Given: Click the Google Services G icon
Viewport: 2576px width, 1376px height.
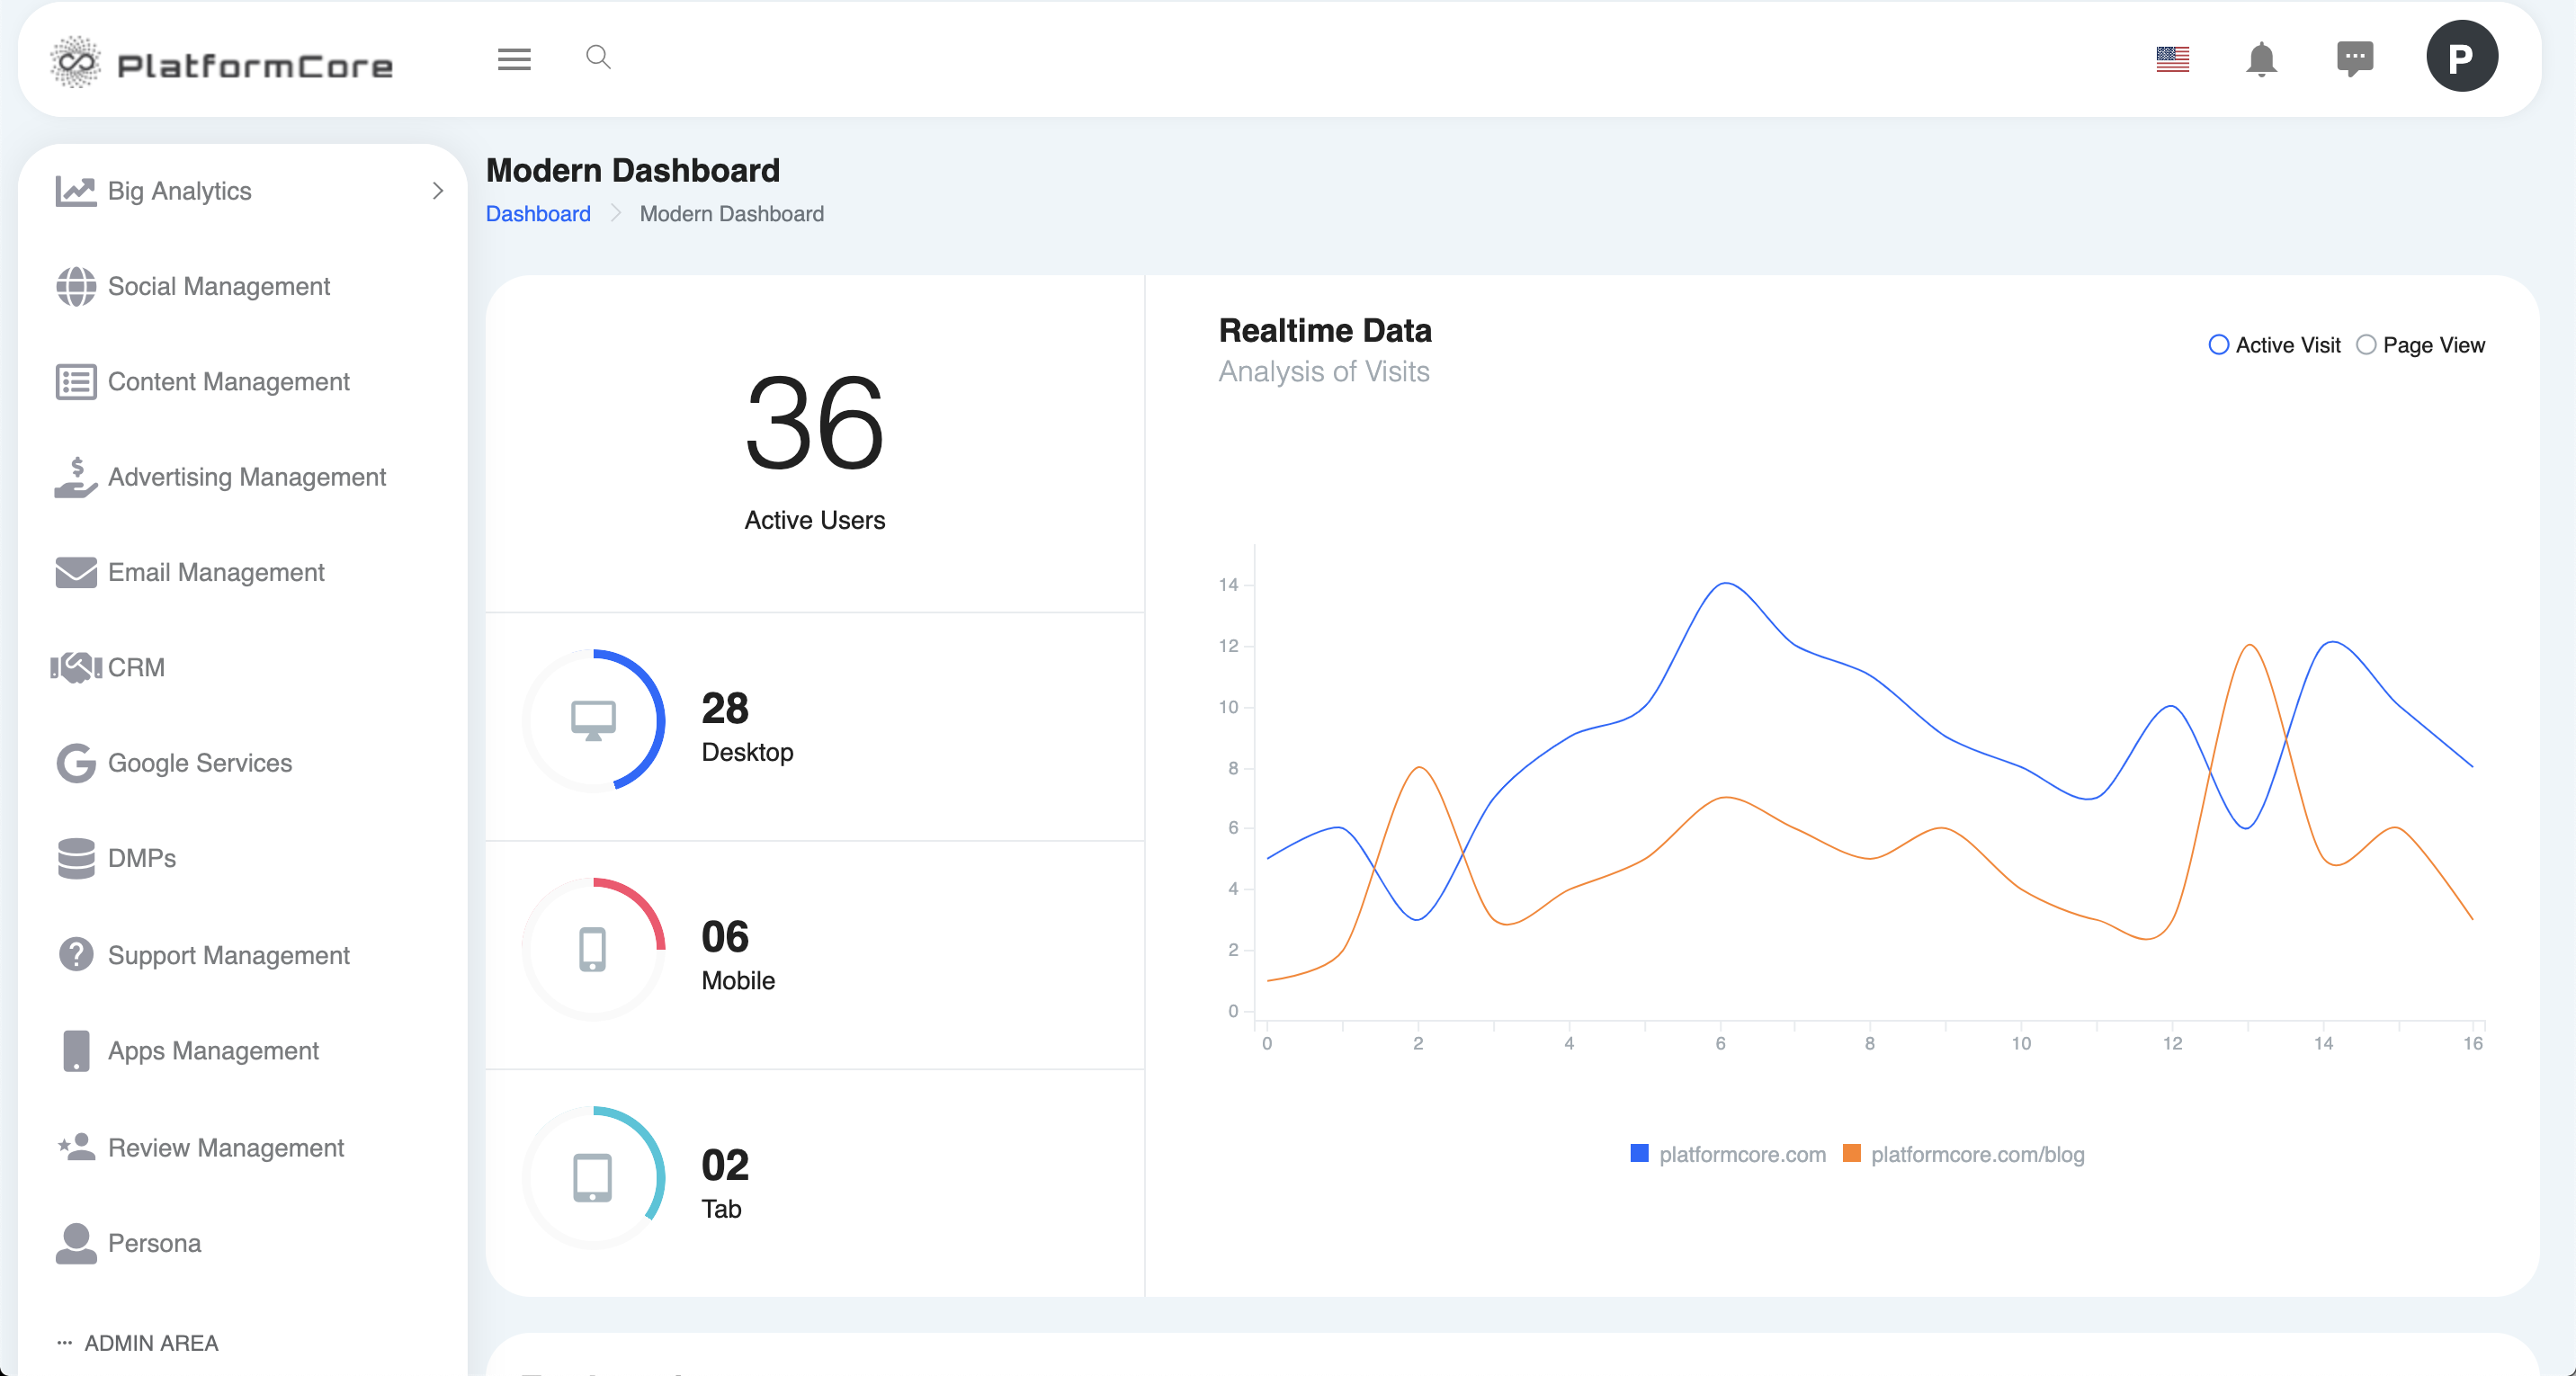Looking at the screenshot, I should coord(76,763).
